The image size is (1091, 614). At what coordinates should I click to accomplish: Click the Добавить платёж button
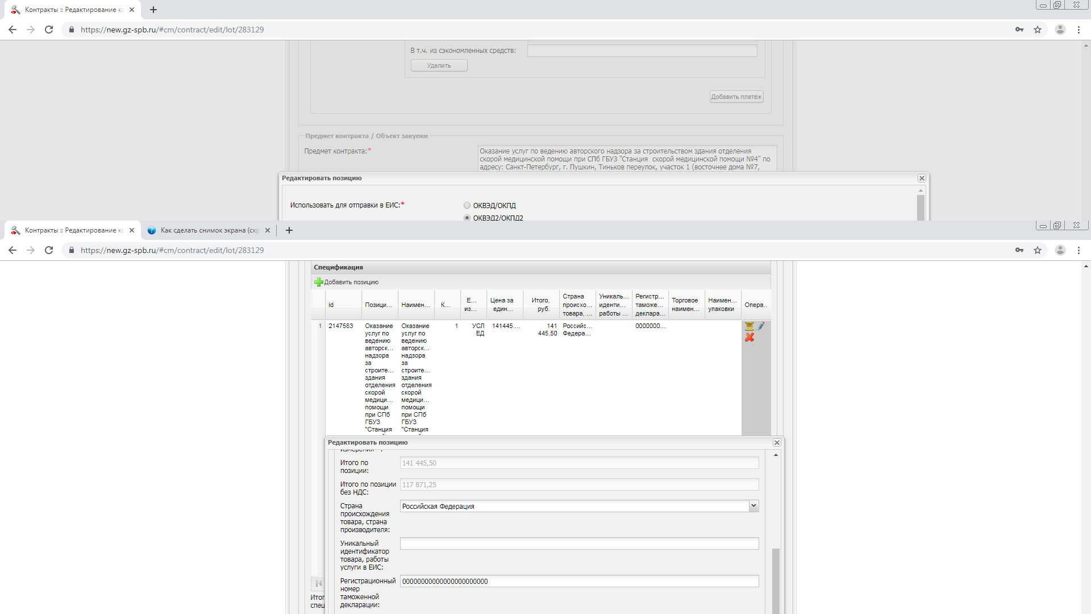(x=736, y=97)
